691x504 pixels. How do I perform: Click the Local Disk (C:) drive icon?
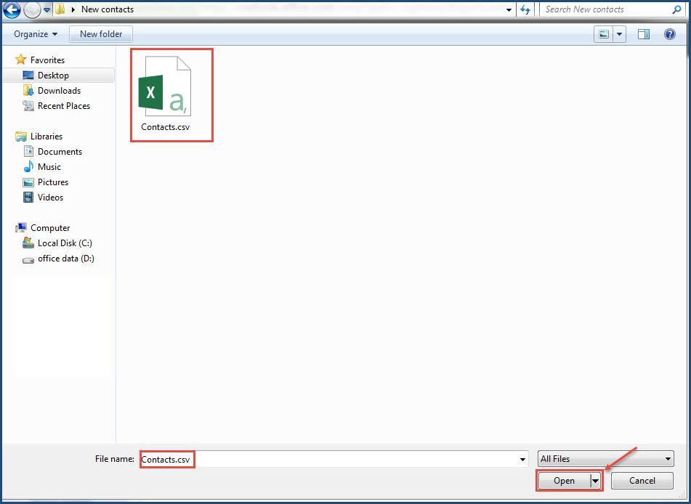click(28, 243)
